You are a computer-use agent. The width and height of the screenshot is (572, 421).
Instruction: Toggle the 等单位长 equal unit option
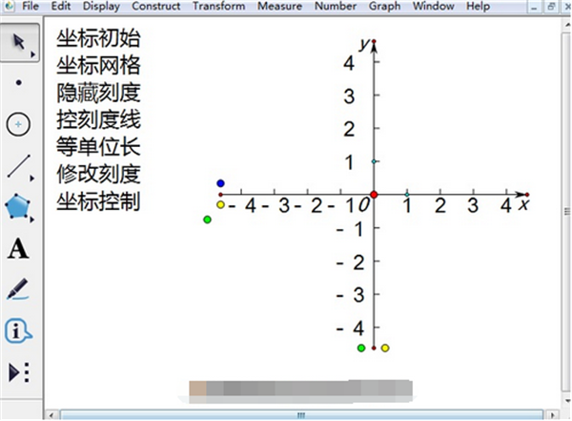click(97, 148)
